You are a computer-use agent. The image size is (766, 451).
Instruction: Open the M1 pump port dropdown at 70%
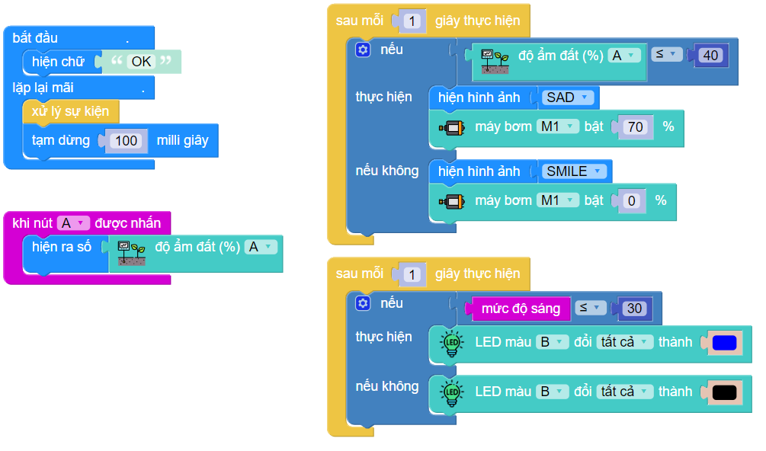558,126
